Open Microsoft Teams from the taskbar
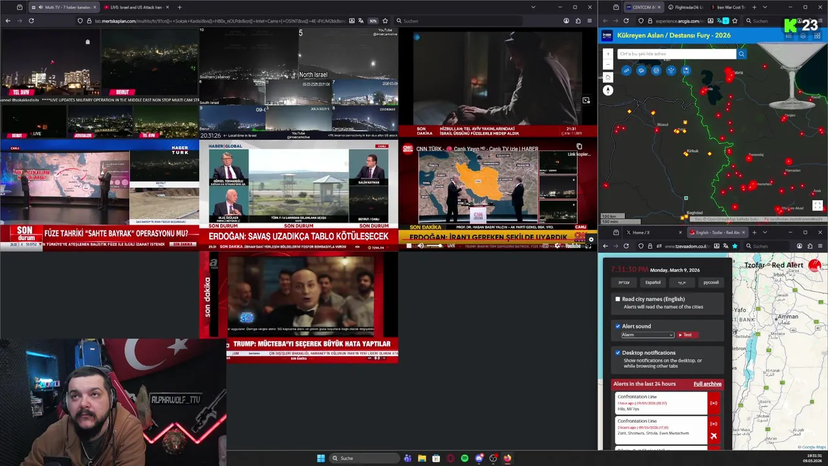Image resolution: width=828 pixels, height=466 pixels. [408, 458]
